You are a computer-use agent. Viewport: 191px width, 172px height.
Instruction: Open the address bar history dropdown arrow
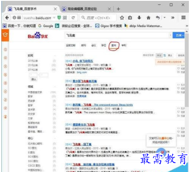[x=54, y=18]
